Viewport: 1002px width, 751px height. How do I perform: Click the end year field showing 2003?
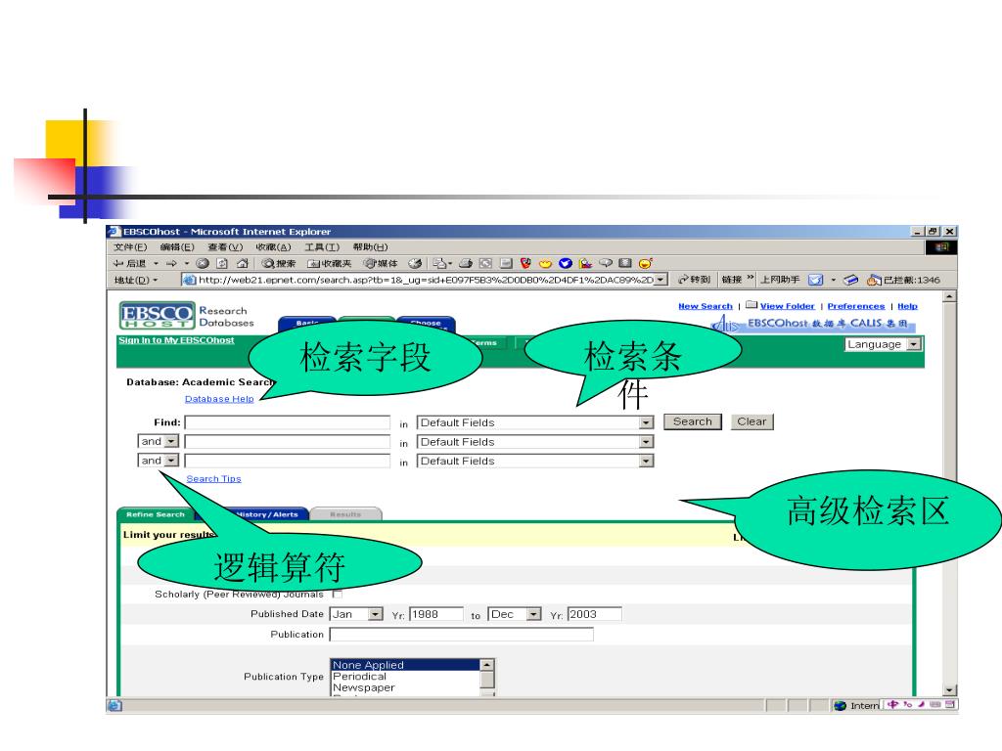point(594,614)
